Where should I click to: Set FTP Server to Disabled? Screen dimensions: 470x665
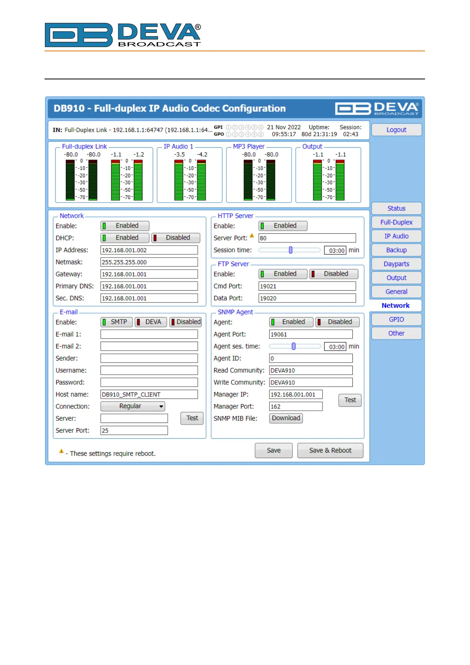334,274
